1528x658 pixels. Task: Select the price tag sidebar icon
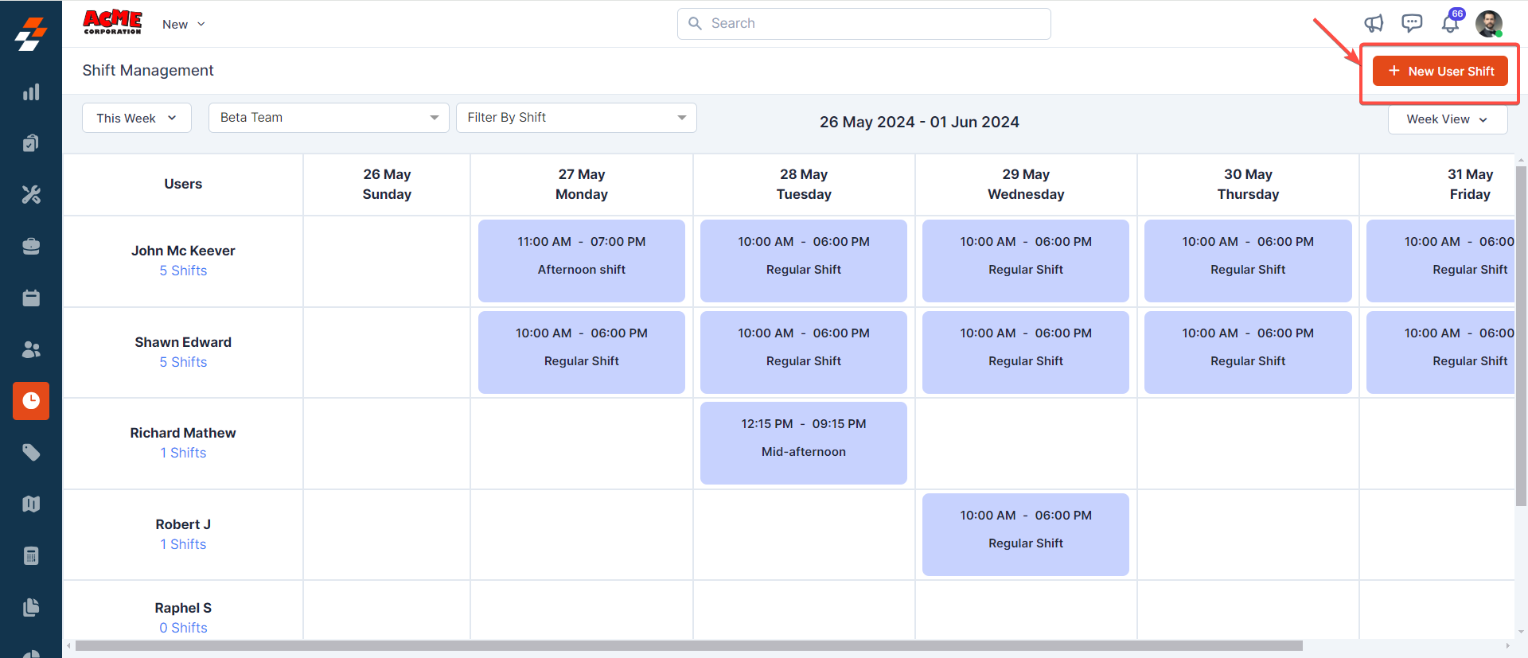pyautogui.click(x=31, y=453)
